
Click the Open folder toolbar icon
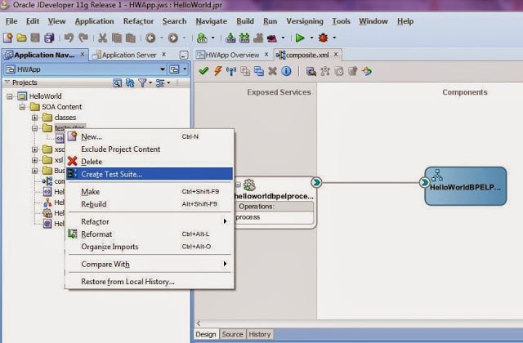pos(22,38)
